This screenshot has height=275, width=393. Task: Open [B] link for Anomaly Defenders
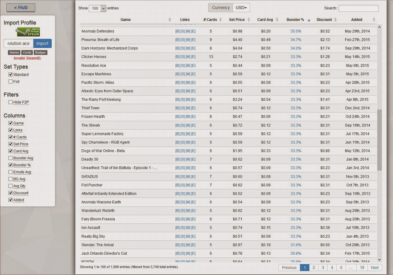tap(178, 31)
